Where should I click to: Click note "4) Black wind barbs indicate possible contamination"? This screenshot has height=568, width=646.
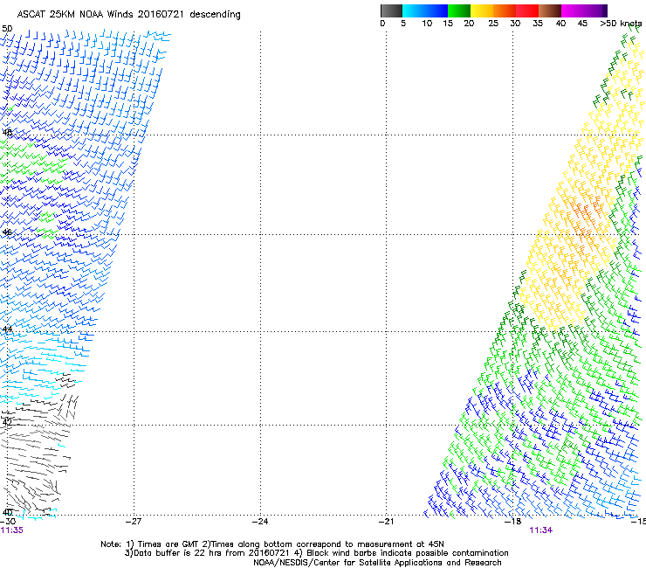pyautogui.click(x=402, y=553)
